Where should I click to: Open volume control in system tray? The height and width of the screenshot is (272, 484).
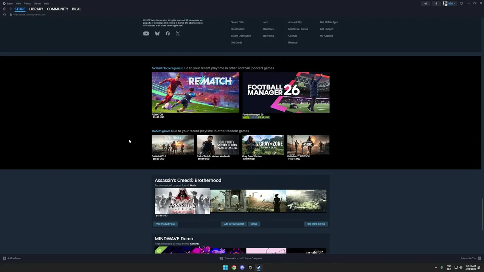click(461, 267)
